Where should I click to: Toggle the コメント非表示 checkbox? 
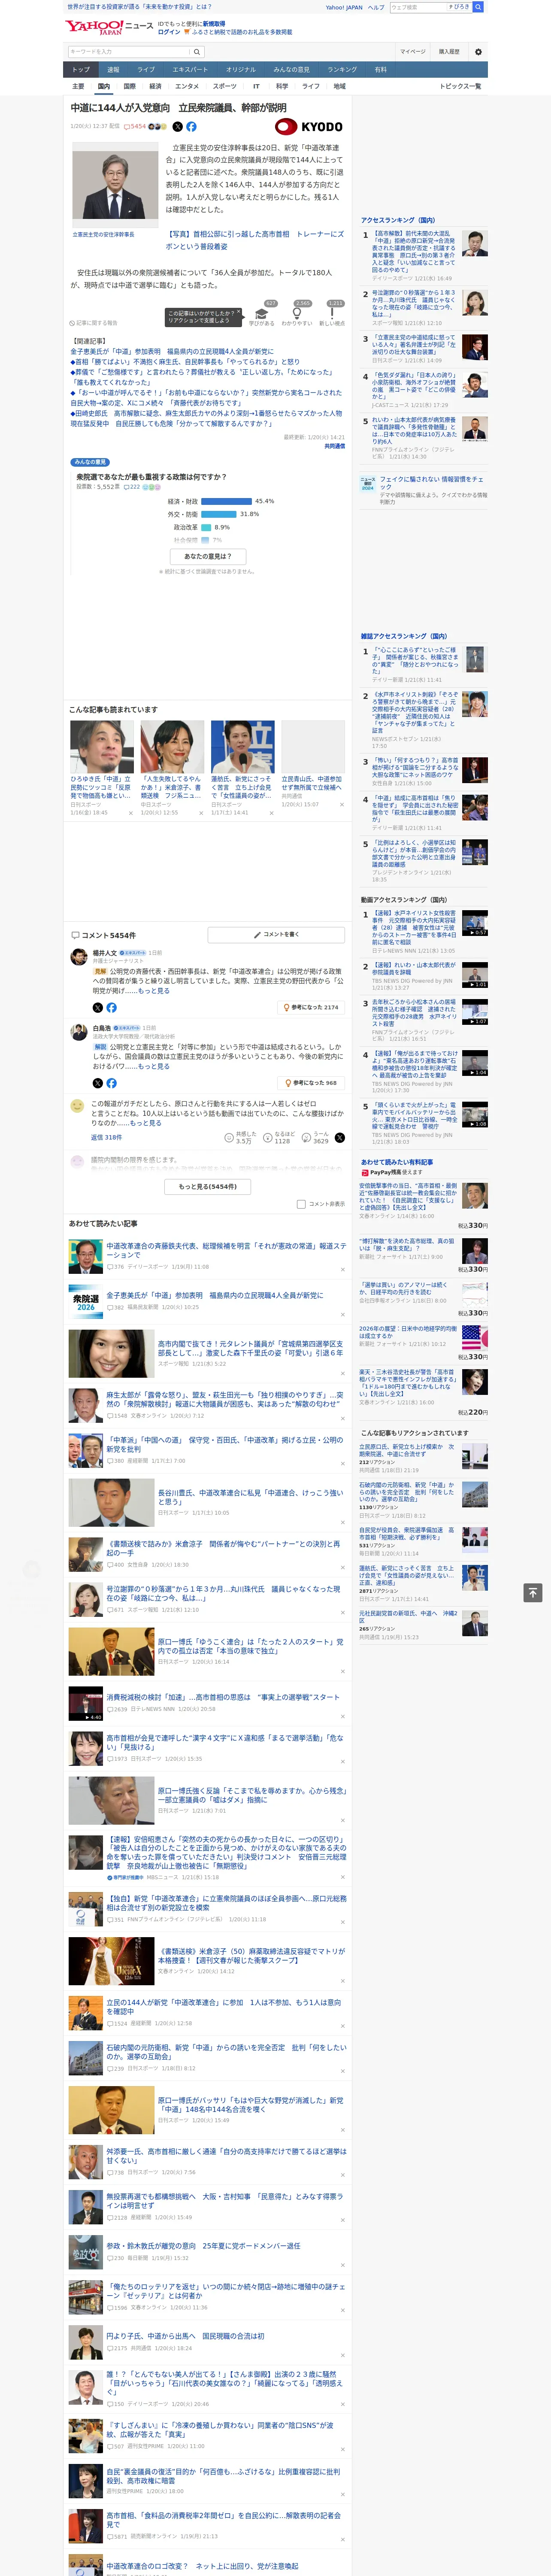coord(301,1204)
